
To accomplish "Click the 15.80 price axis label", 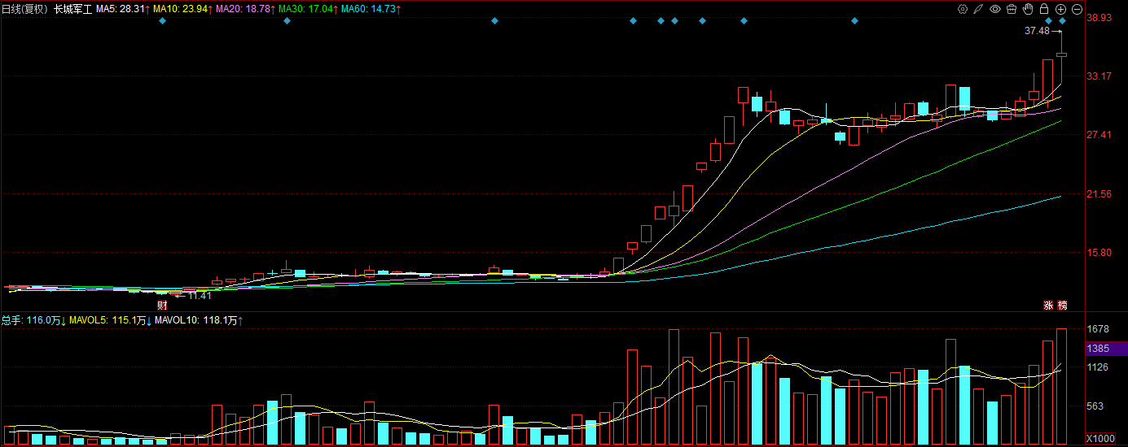I will pyautogui.click(x=1100, y=253).
